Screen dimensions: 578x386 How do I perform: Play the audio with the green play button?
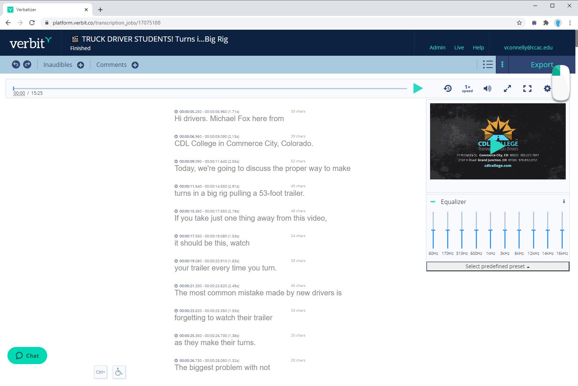click(418, 88)
